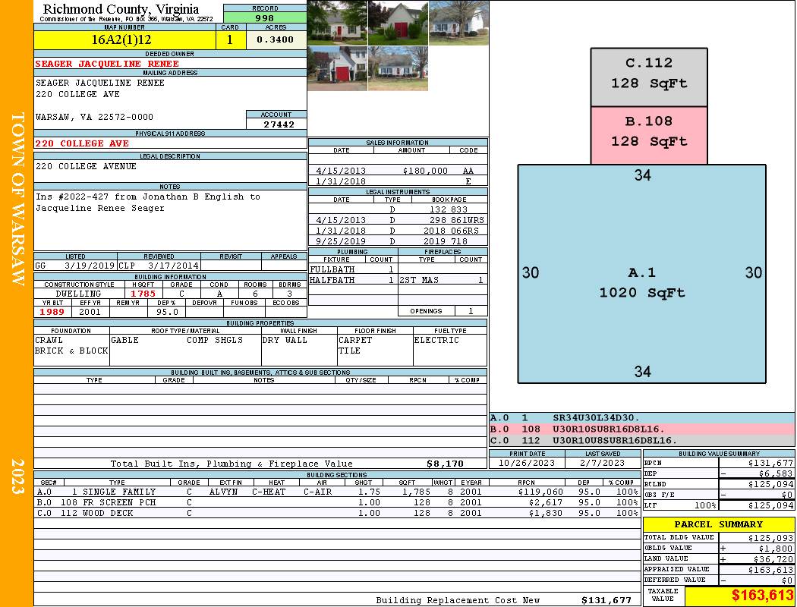This screenshot has width=797, height=607.
Task: Open the bottom-left red garage door photo
Action: coord(337,68)
